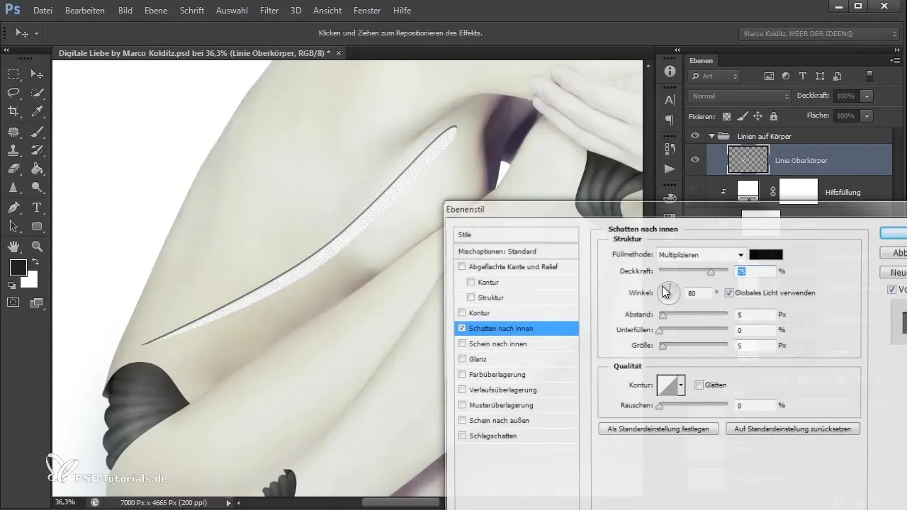Hide the Linien auf Körper group

tap(695, 136)
